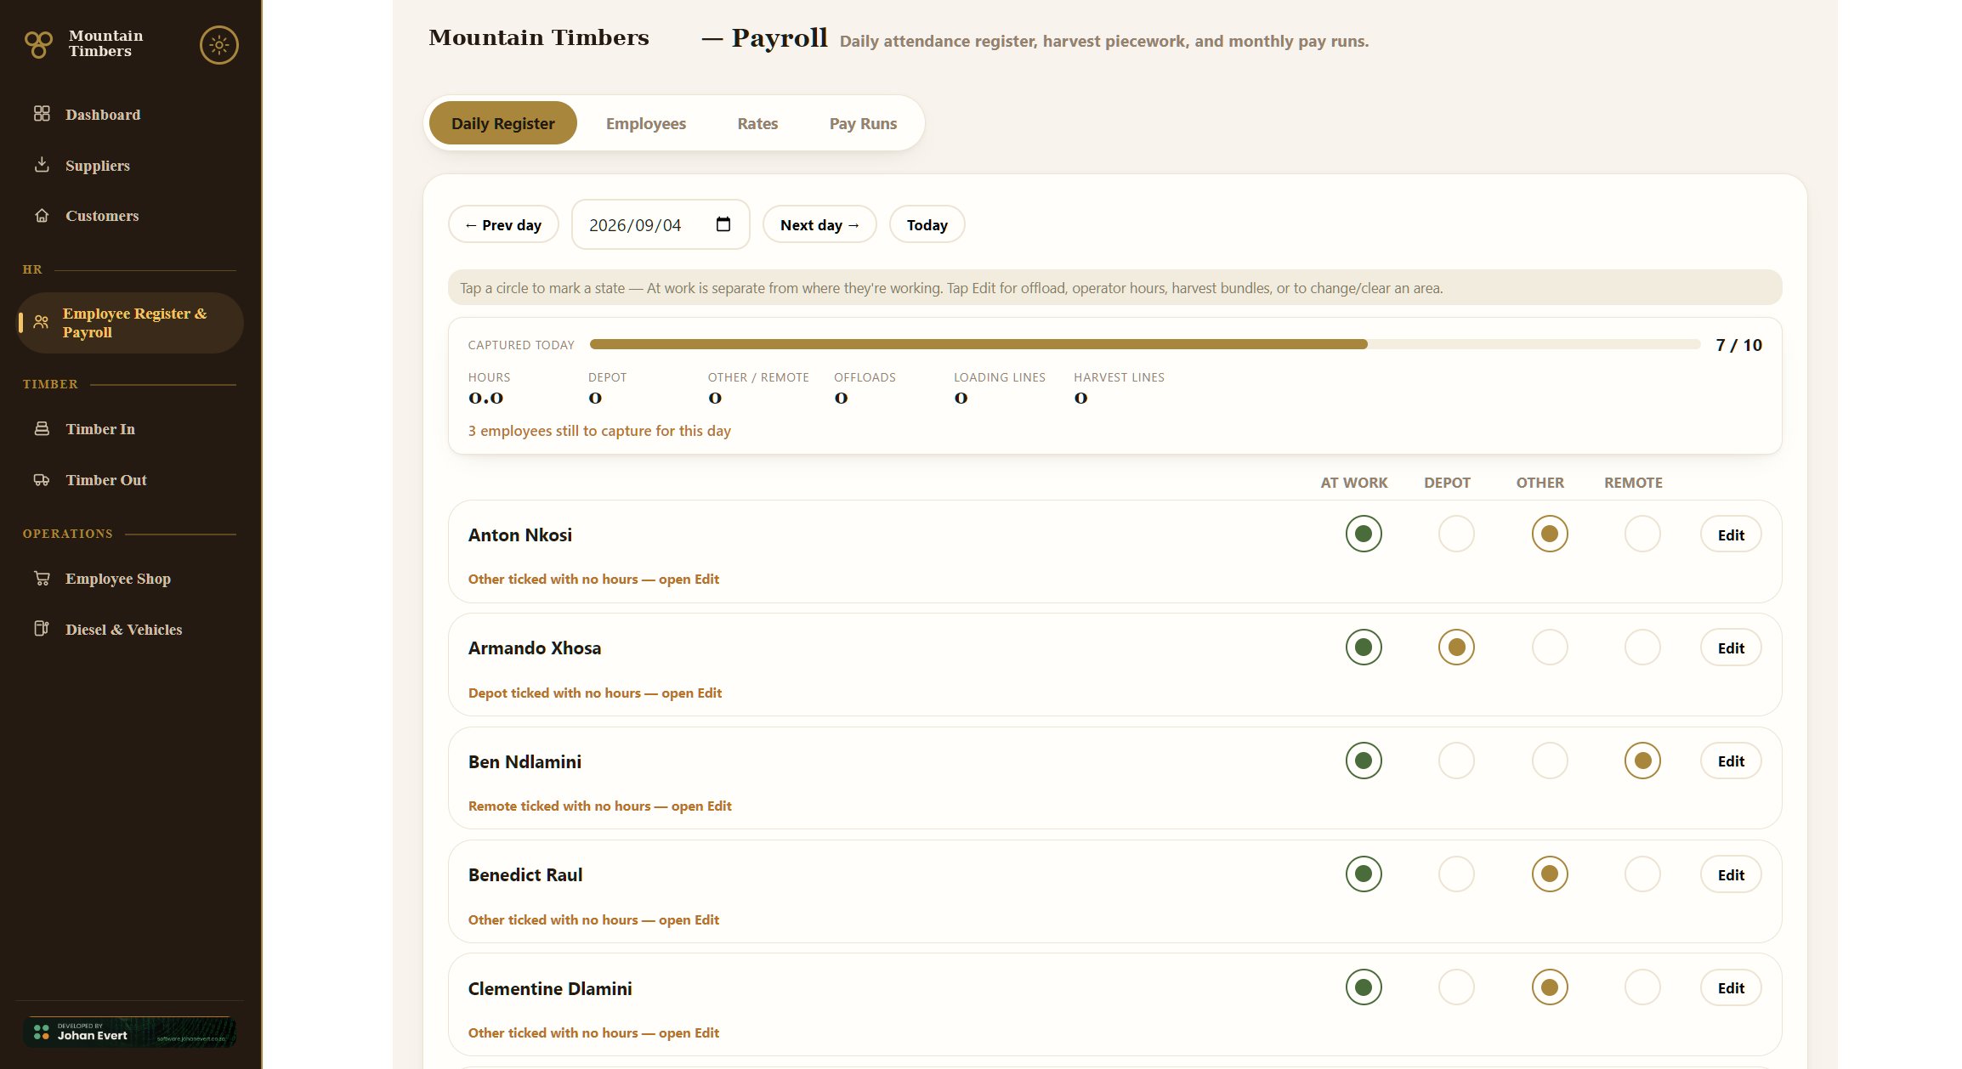This screenshot has width=1962, height=1069.
Task: Click the Johan Evert developer badge
Action: 129,1032
